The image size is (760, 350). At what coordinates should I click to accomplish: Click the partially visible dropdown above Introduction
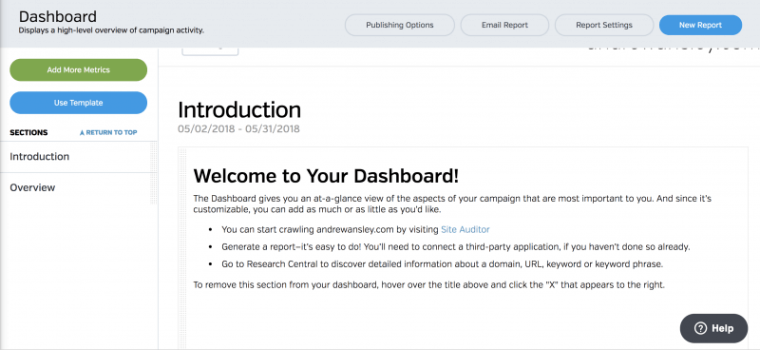[210, 51]
